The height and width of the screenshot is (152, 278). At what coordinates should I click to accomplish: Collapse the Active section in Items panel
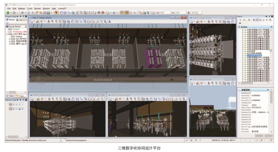click(x=271, y=27)
